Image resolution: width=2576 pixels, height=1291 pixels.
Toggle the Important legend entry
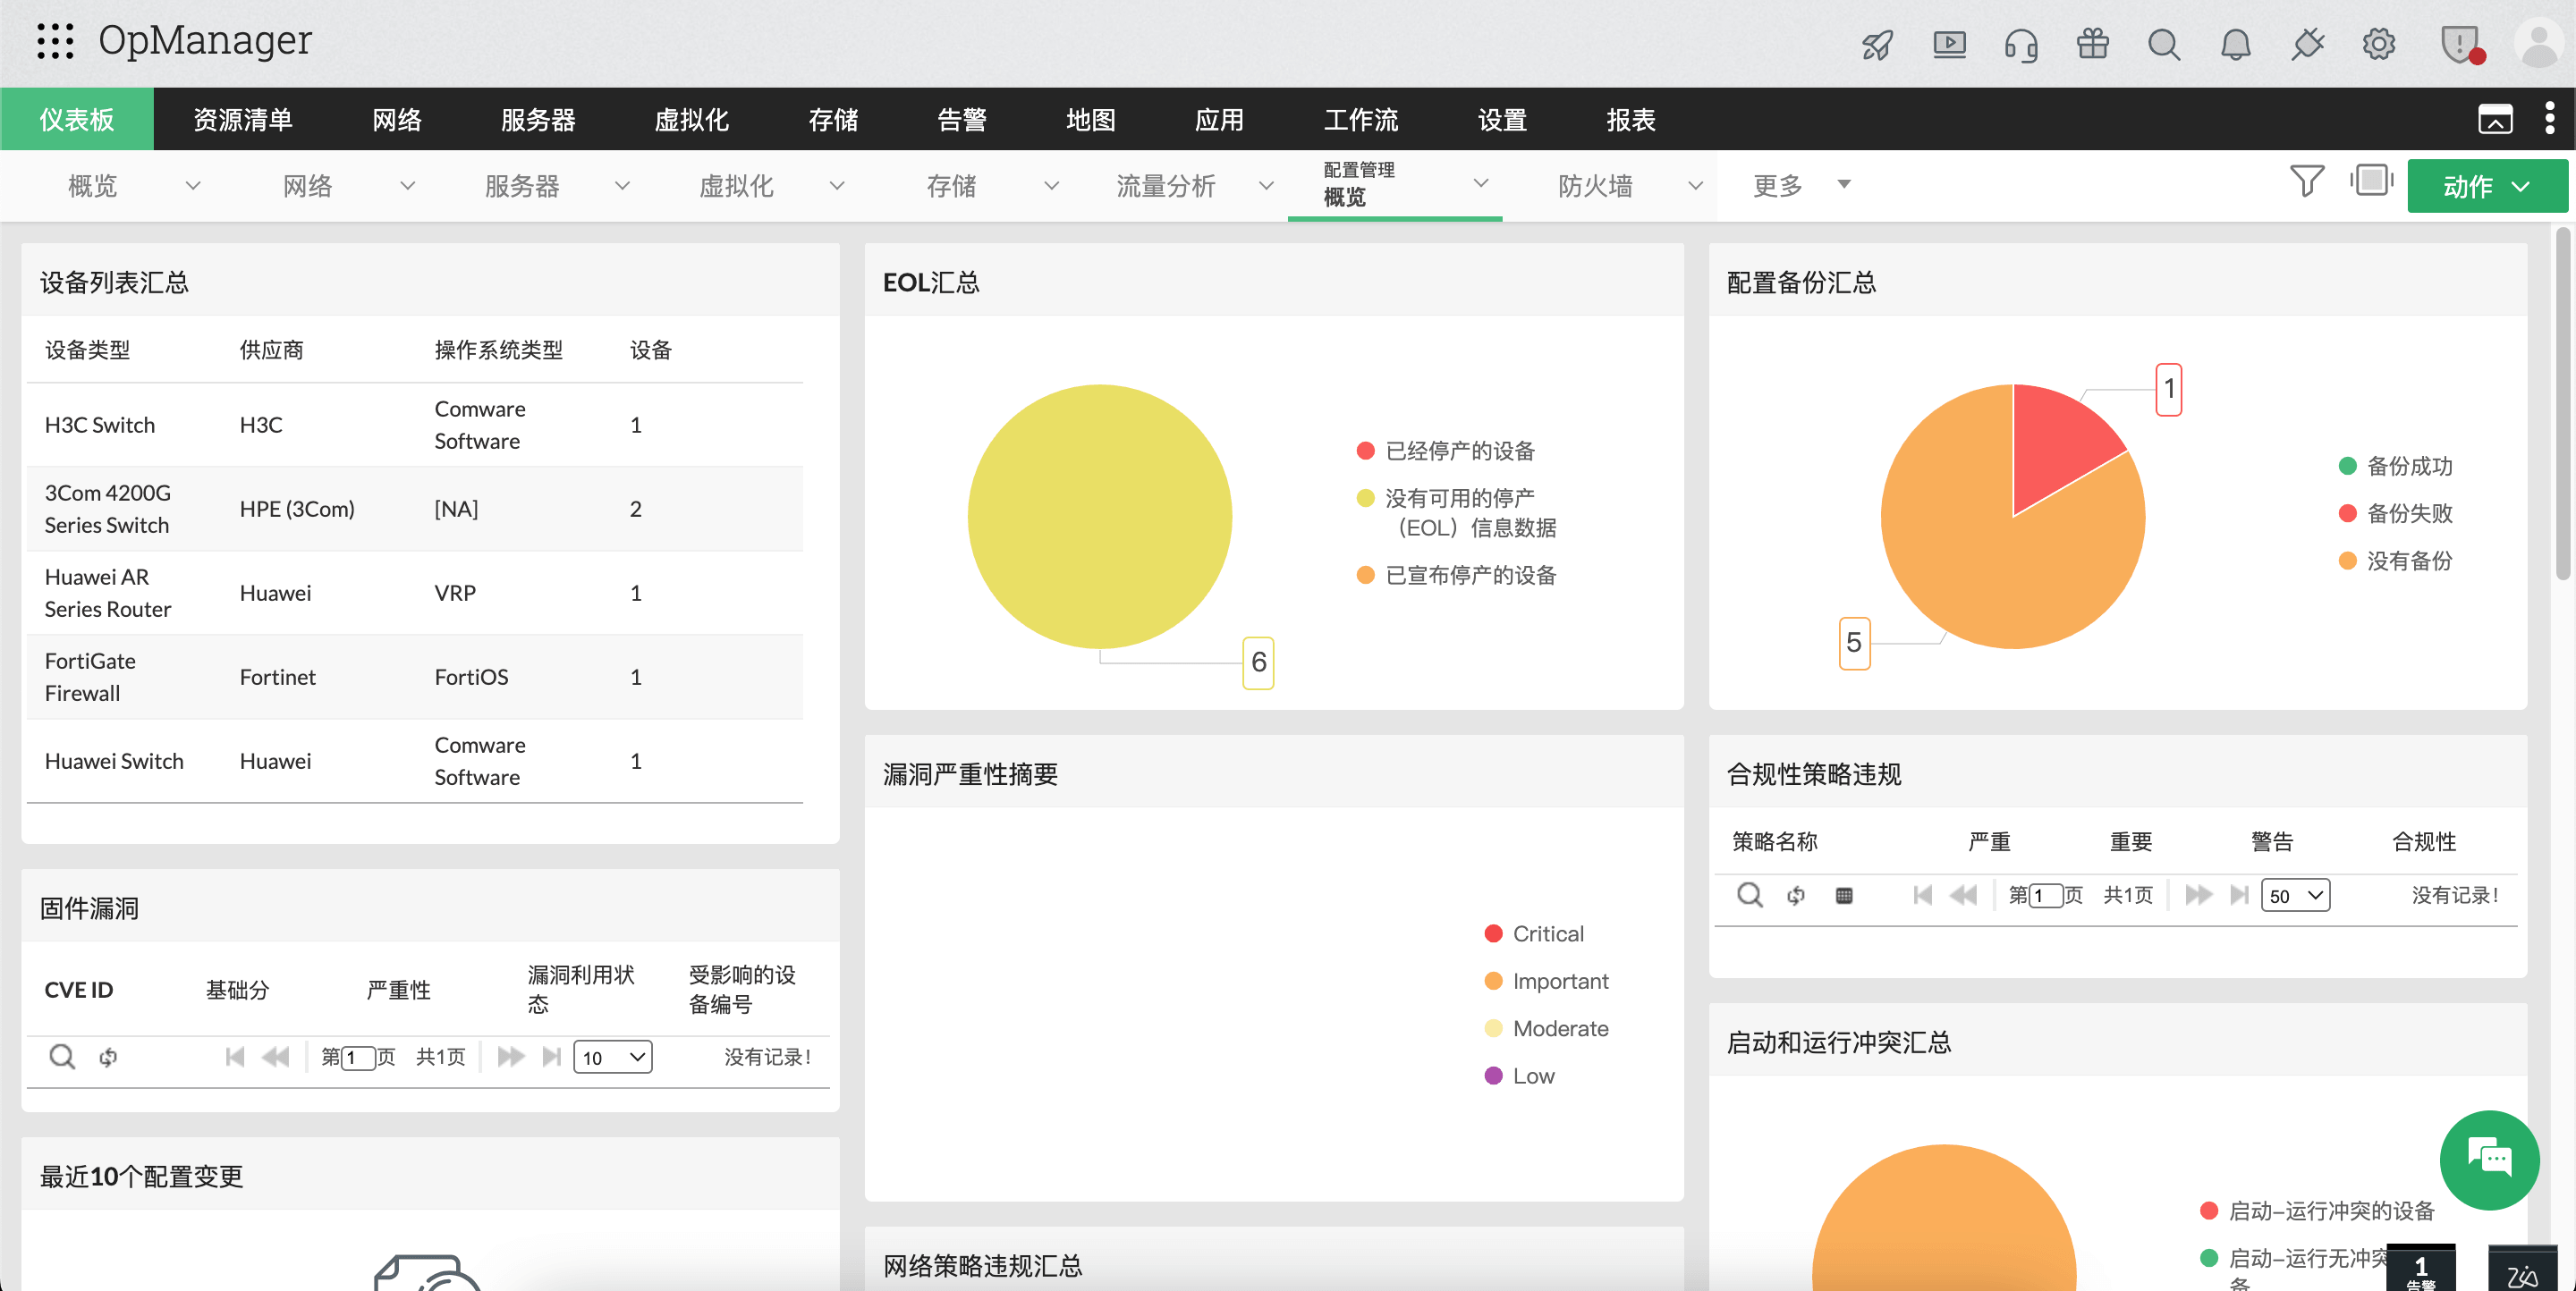click(x=1546, y=982)
